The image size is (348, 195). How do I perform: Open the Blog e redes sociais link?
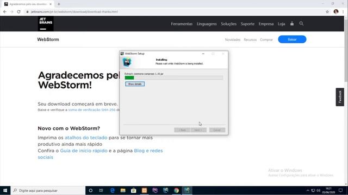click(x=148, y=151)
